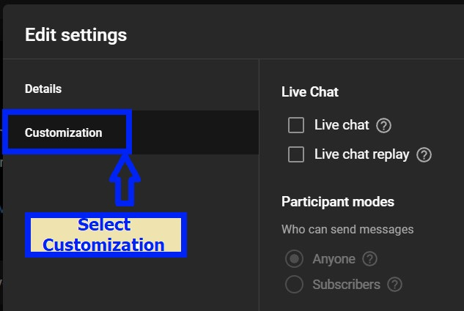Open help icon beside Live chat replay
The height and width of the screenshot is (311, 464).
pyautogui.click(x=424, y=155)
